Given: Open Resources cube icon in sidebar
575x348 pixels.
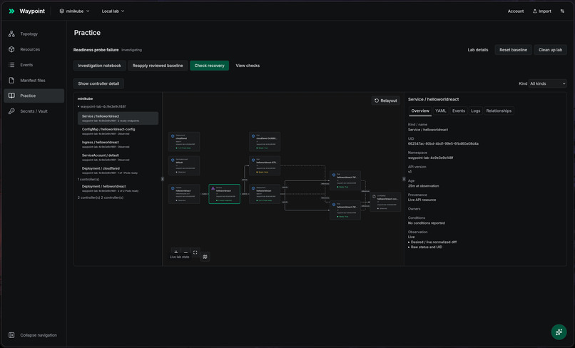Looking at the screenshot, I should tap(11, 49).
